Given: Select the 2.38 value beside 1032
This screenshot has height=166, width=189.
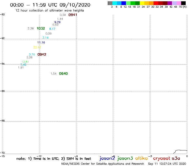Looking at the screenshot, I should coord(31,28).
